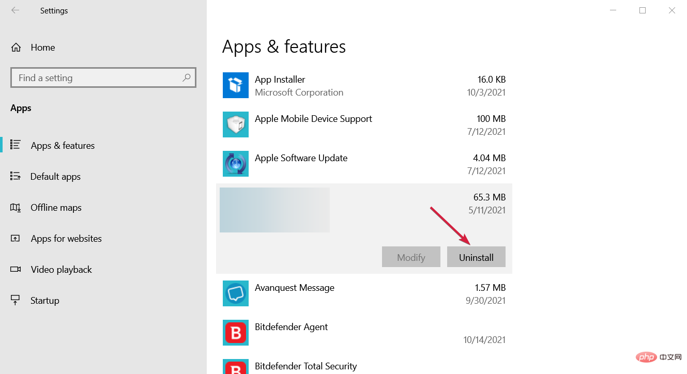Click the Apple Software Update icon
The height and width of the screenshot is (374, 687).
click(x=236, y=164)
